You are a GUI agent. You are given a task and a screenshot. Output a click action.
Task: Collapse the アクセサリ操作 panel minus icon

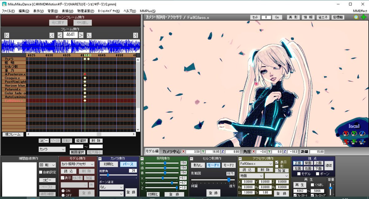click(240, 159)
